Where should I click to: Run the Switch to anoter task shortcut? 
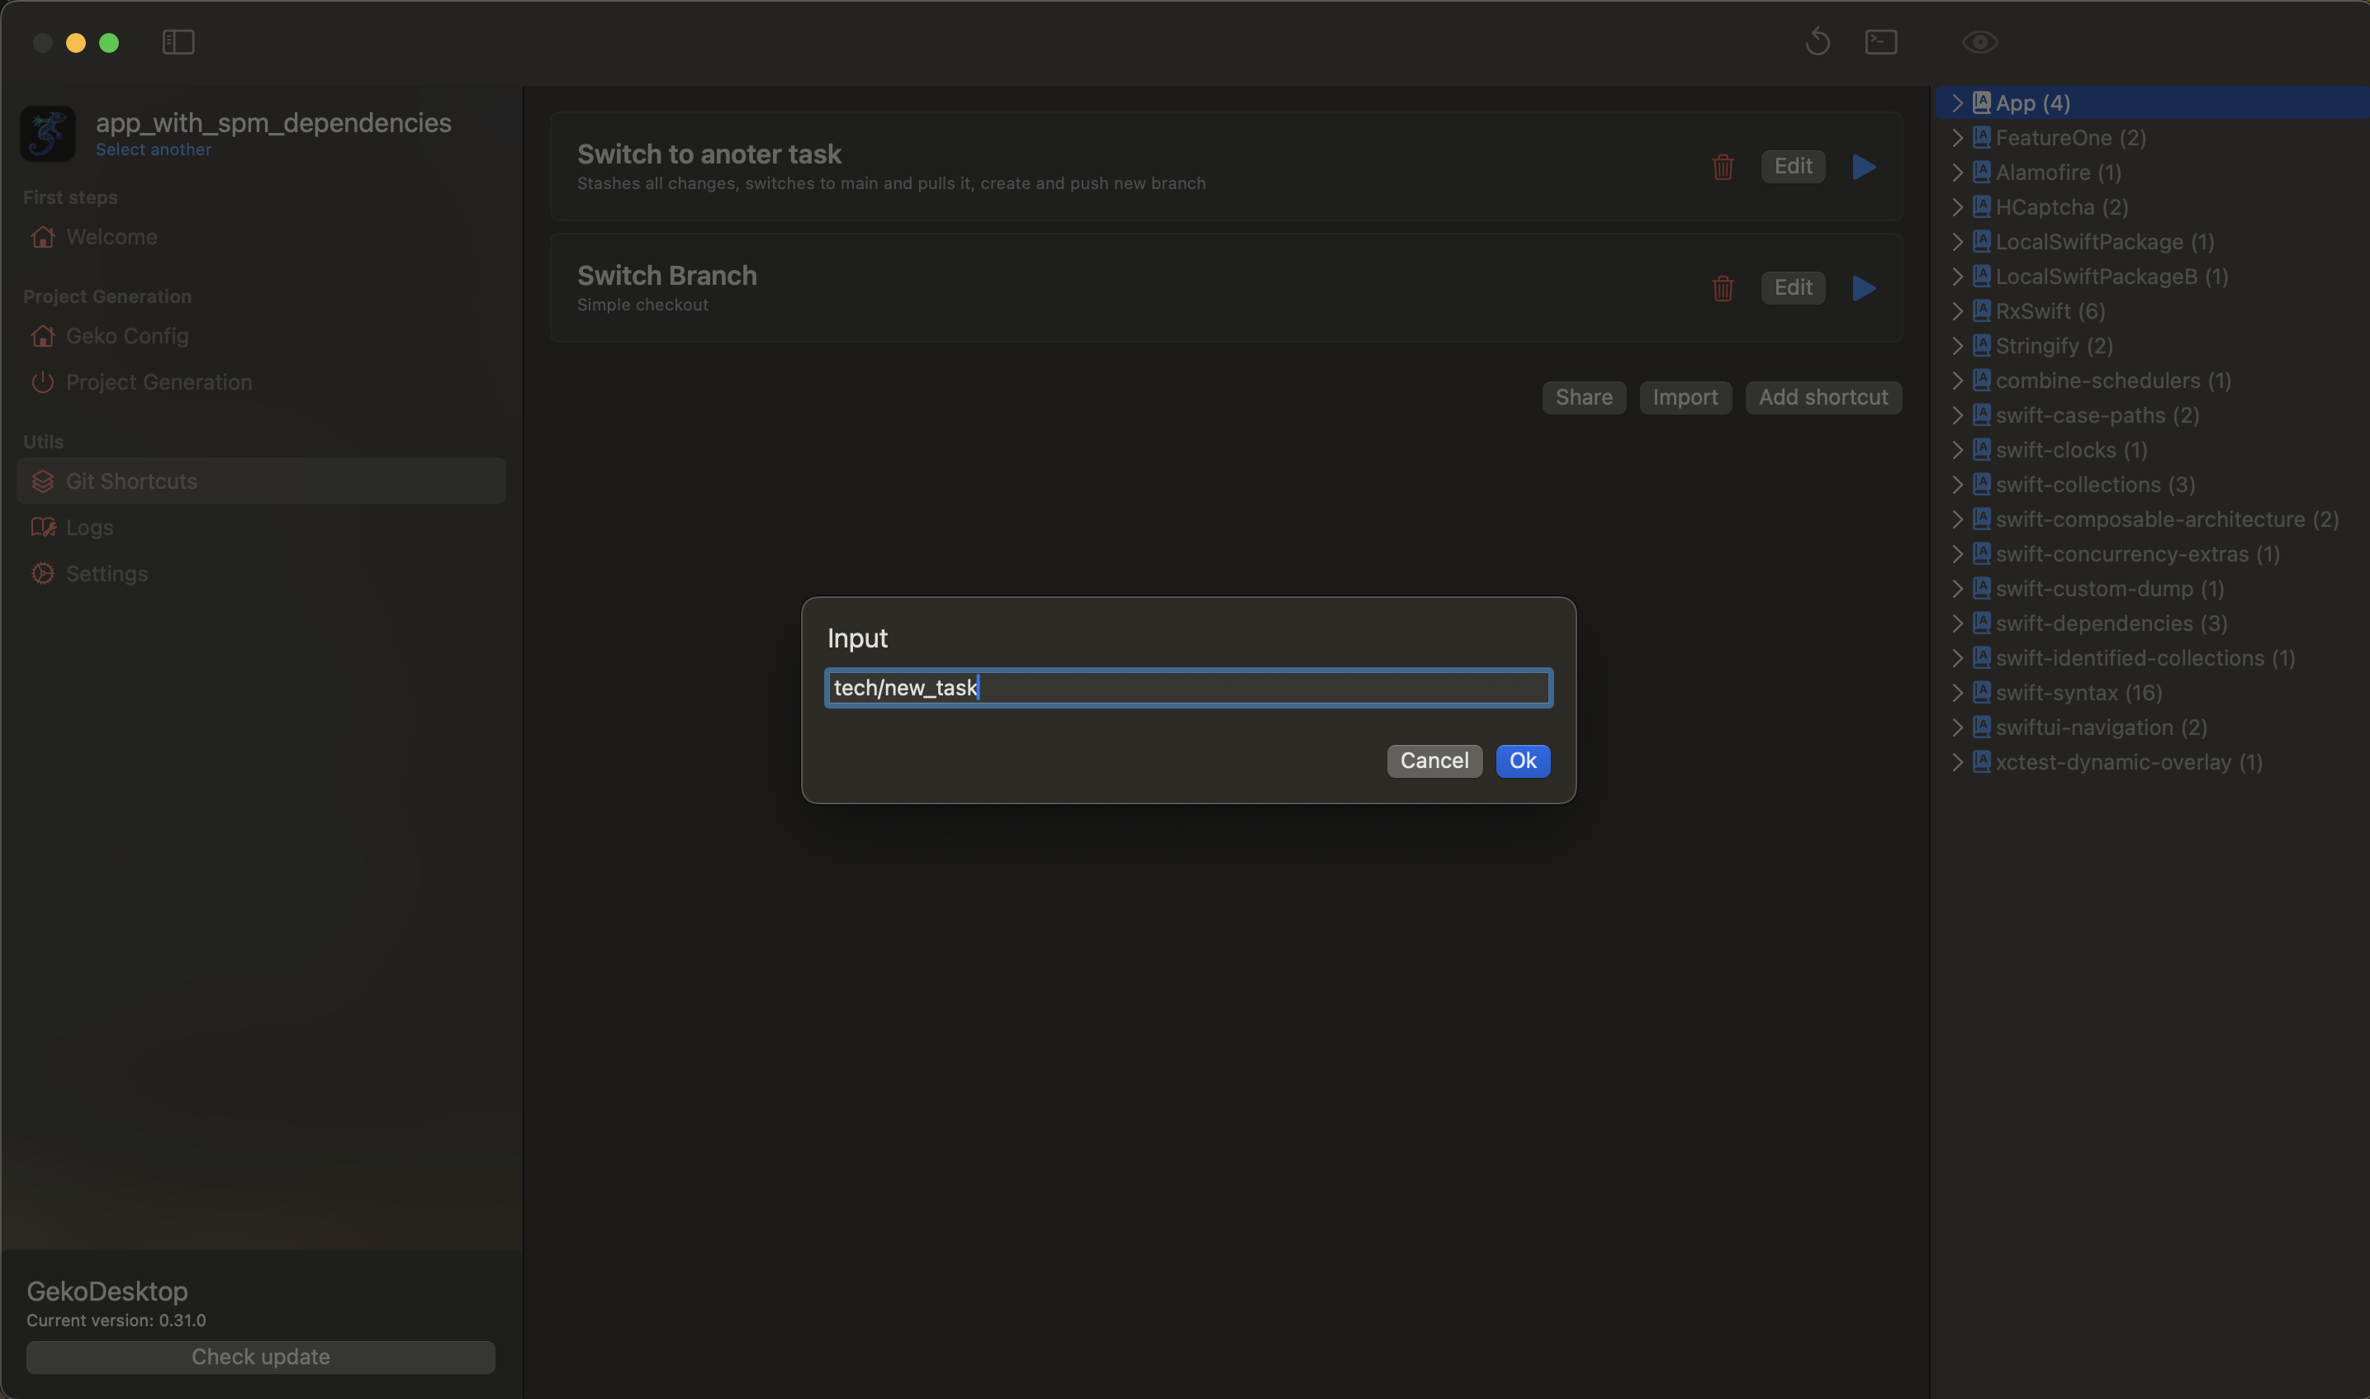pyautogui.click(x=1863, y=167)
